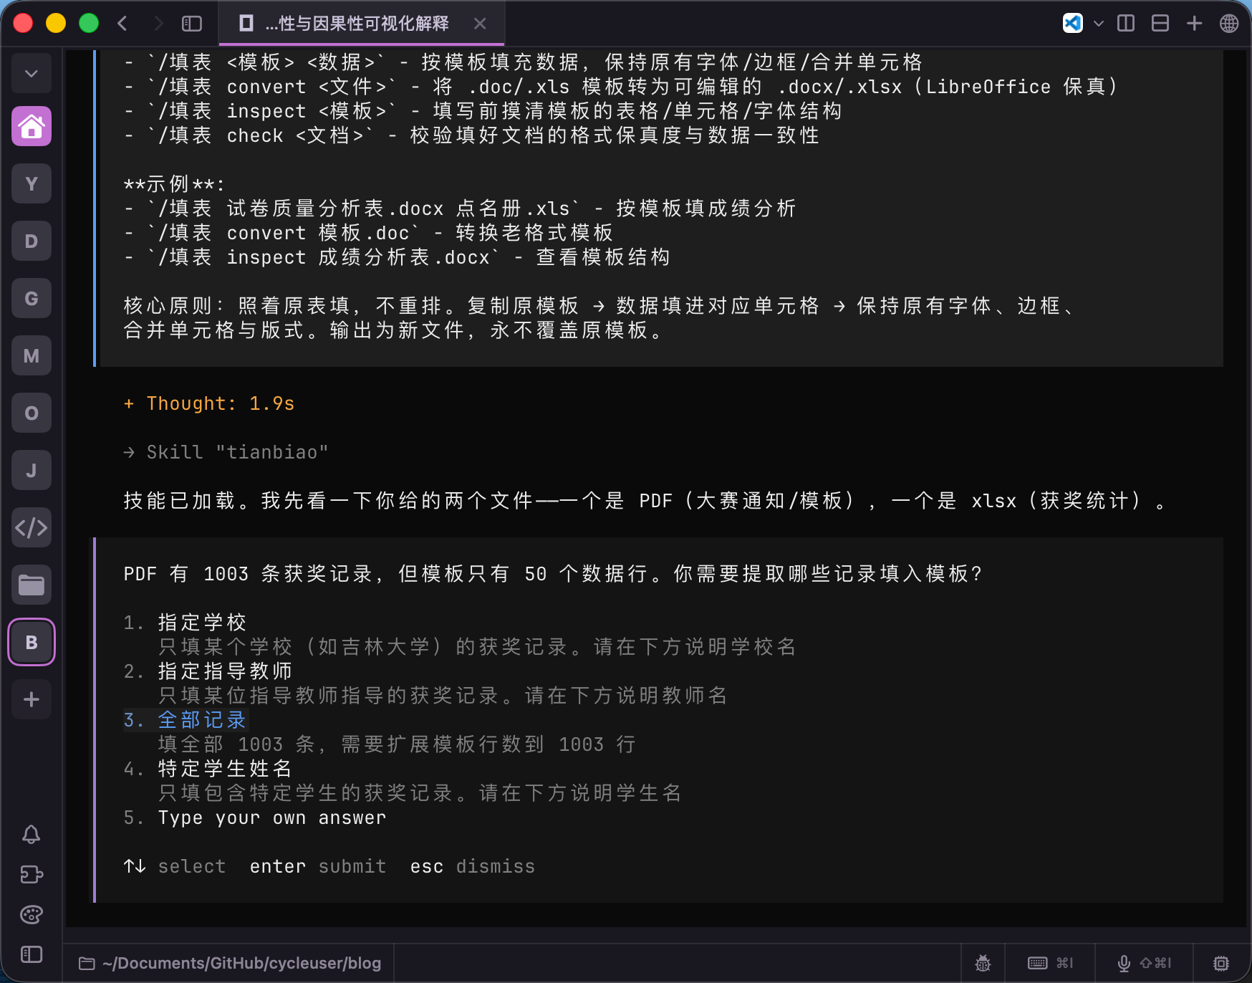The image size is (1252, 983).
Task: Expand the editor chooser dropdown arrow
Action: pos(1098,24)
